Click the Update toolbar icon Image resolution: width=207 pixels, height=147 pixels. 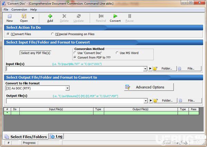[79, 16]
